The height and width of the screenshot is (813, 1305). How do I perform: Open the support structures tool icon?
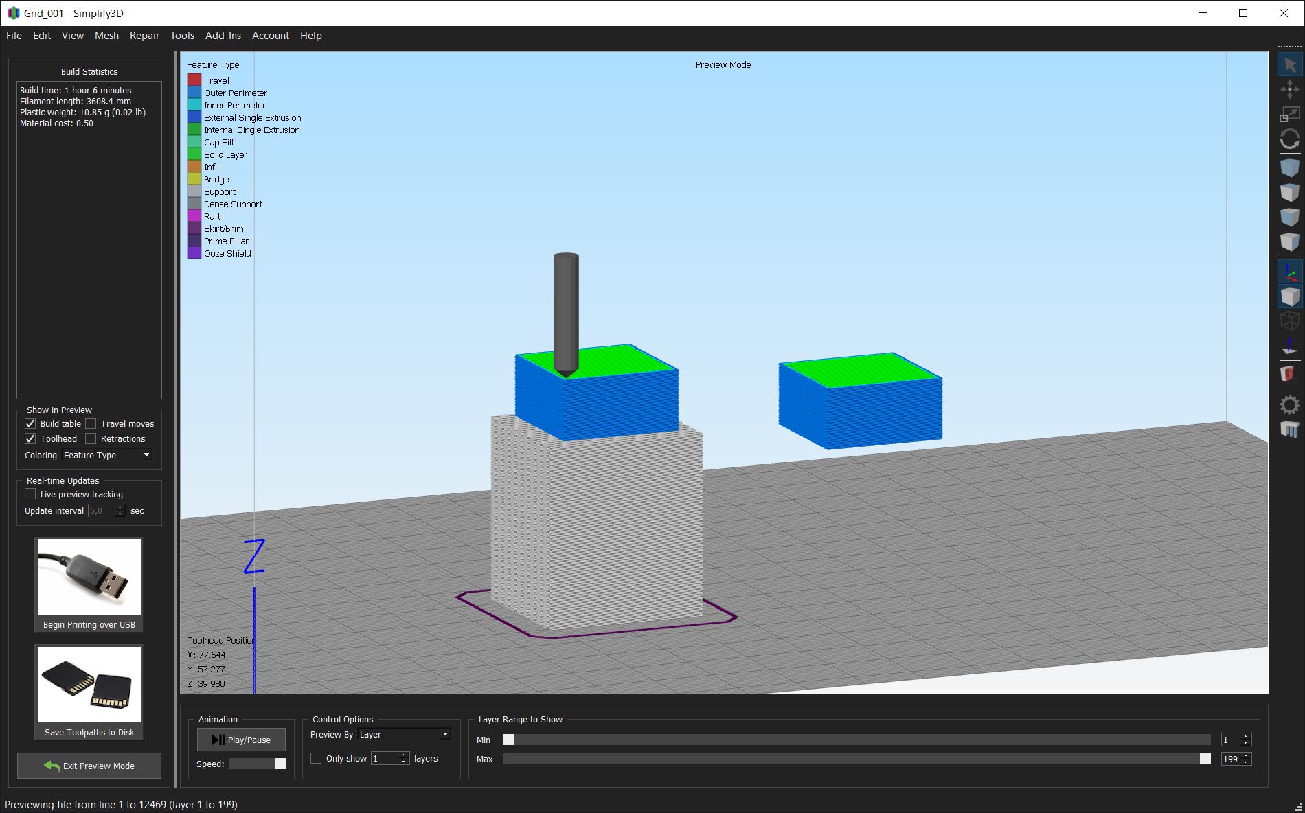coord(1289,429)
